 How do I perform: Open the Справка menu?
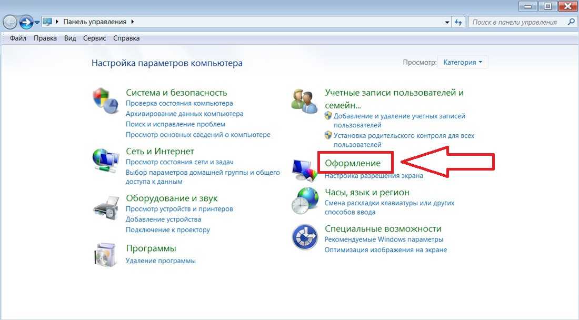(x=126, y=38)
